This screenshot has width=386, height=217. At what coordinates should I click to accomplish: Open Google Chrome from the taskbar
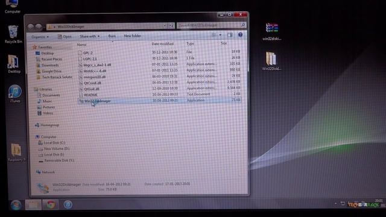(51, 205)
